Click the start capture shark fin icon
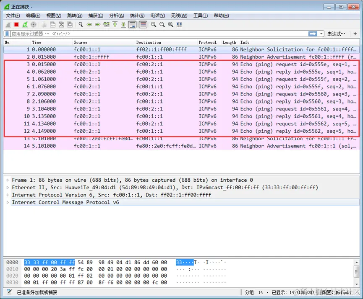 tap(8, 24)
